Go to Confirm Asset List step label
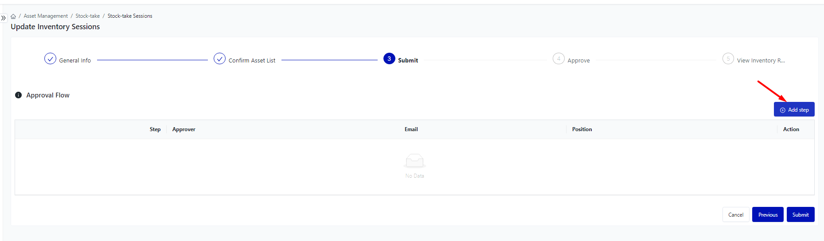This screenshot has height=241, width=824. point(252,61)
